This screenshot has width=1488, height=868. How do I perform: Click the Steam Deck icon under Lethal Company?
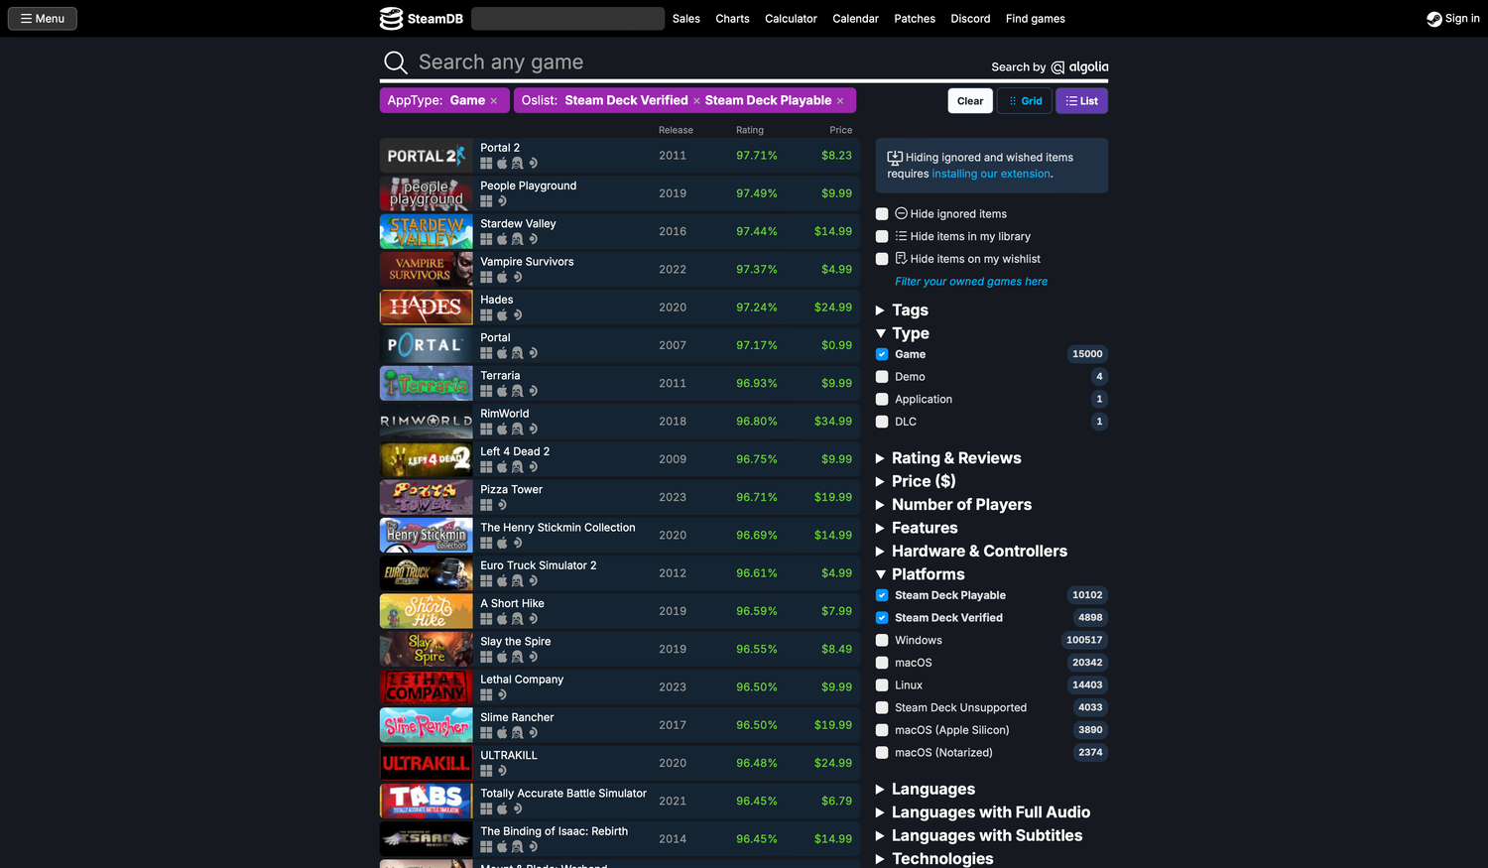tap(502, 695)
